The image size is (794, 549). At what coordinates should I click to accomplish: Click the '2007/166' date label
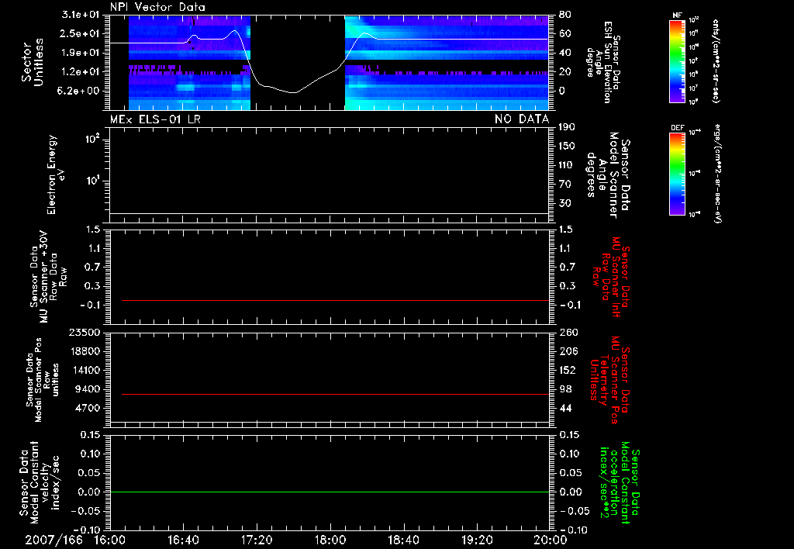click(54, 540)
